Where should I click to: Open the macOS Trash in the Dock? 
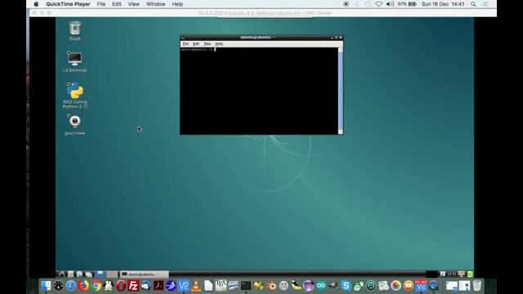tap(477, 286)
